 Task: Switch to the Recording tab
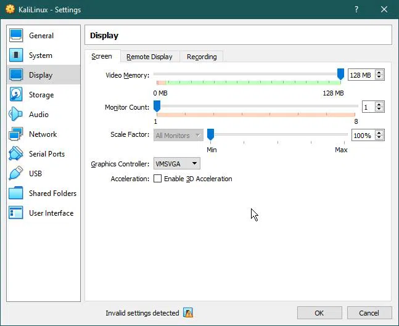(x=202, y=57)
